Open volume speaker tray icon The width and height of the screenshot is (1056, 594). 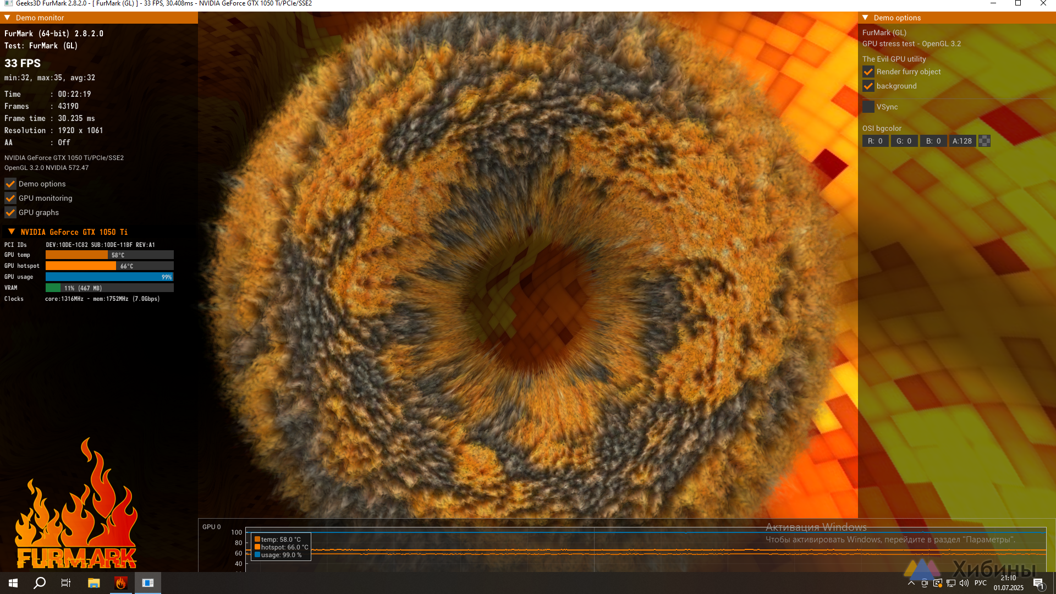[x=964, y=583]
